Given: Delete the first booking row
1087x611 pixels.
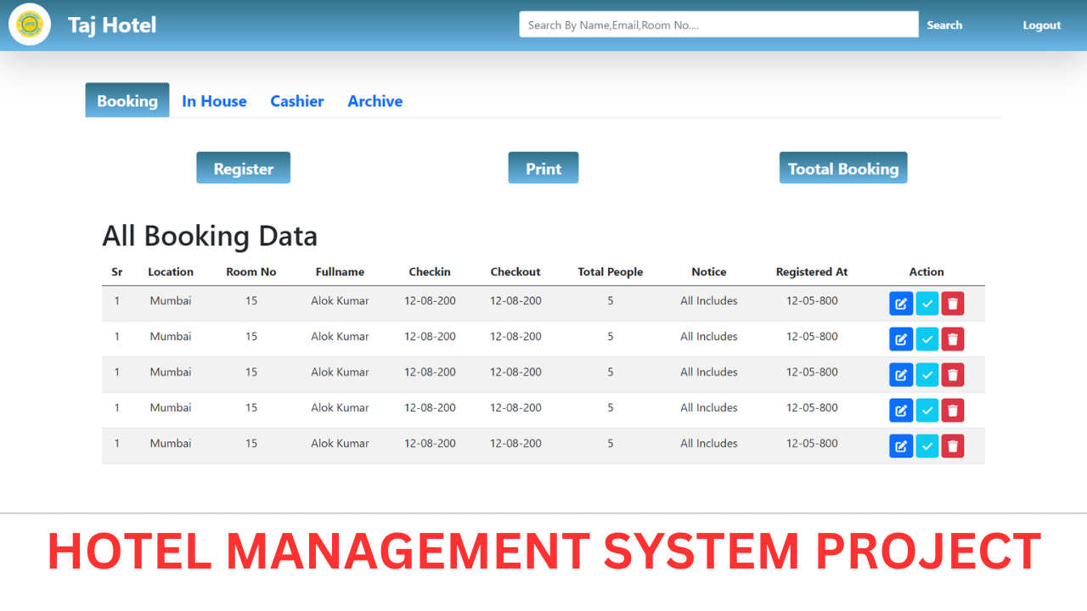Looking at the screenshot, I should click(x=953, y=304).
